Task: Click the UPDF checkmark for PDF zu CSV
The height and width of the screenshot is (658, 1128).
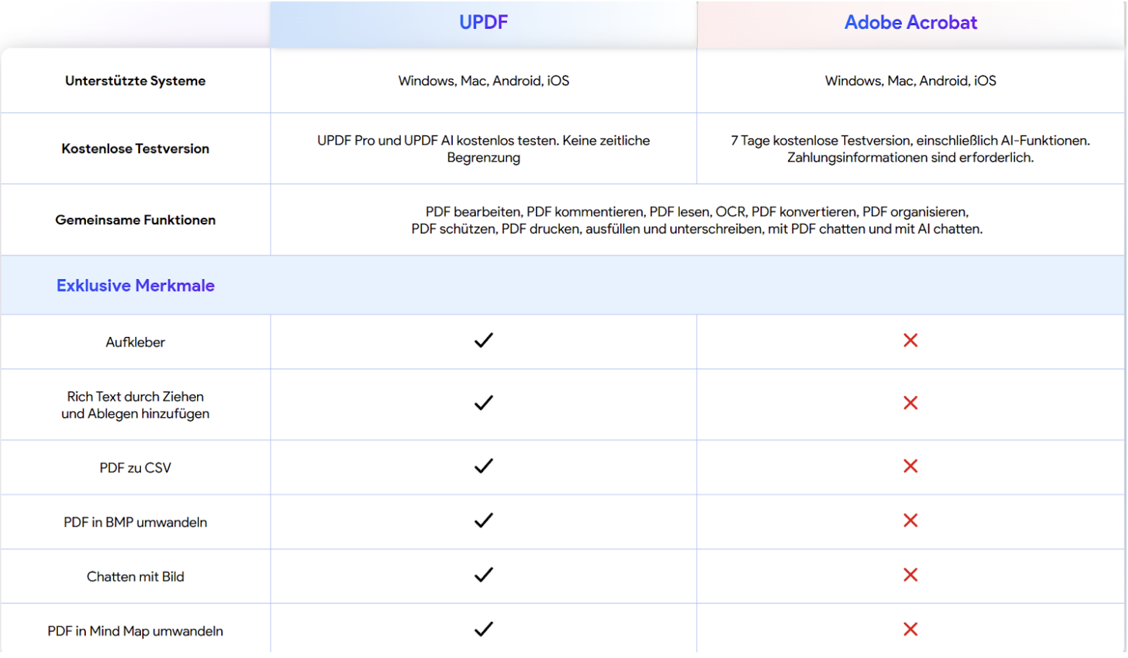Action: [x=483, y=466]
